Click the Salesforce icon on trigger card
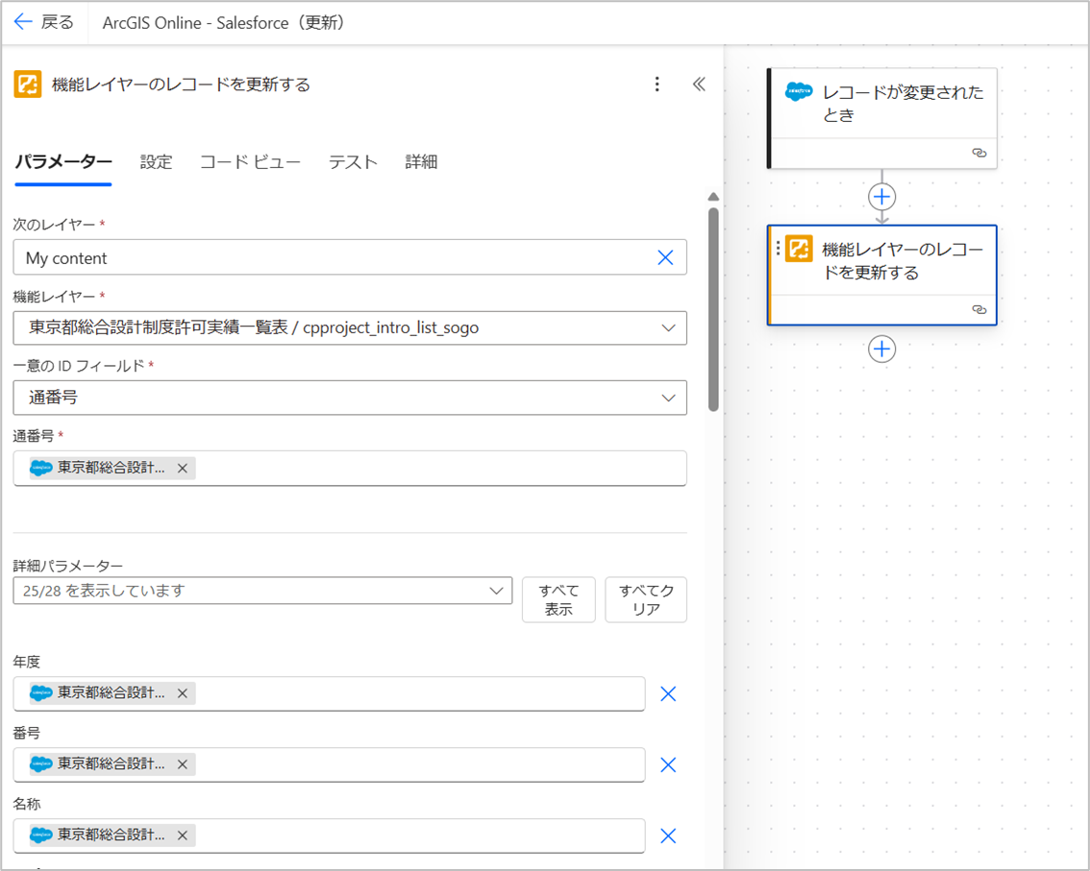The width and height of the screenshot is (1090, 871). [799, 91]
